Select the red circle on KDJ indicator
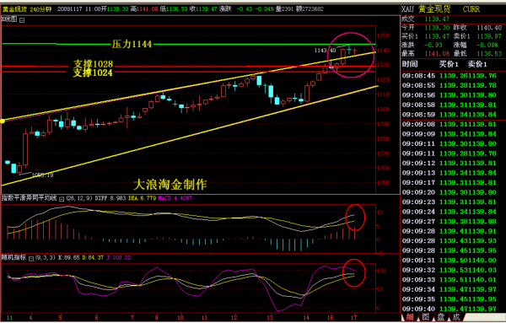The height and width of the screenshot is (323, 506). coord(353,272)
